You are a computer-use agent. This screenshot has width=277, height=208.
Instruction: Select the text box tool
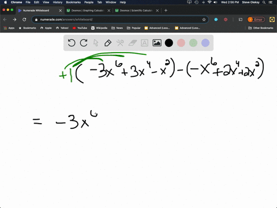[x=144, y=43]
